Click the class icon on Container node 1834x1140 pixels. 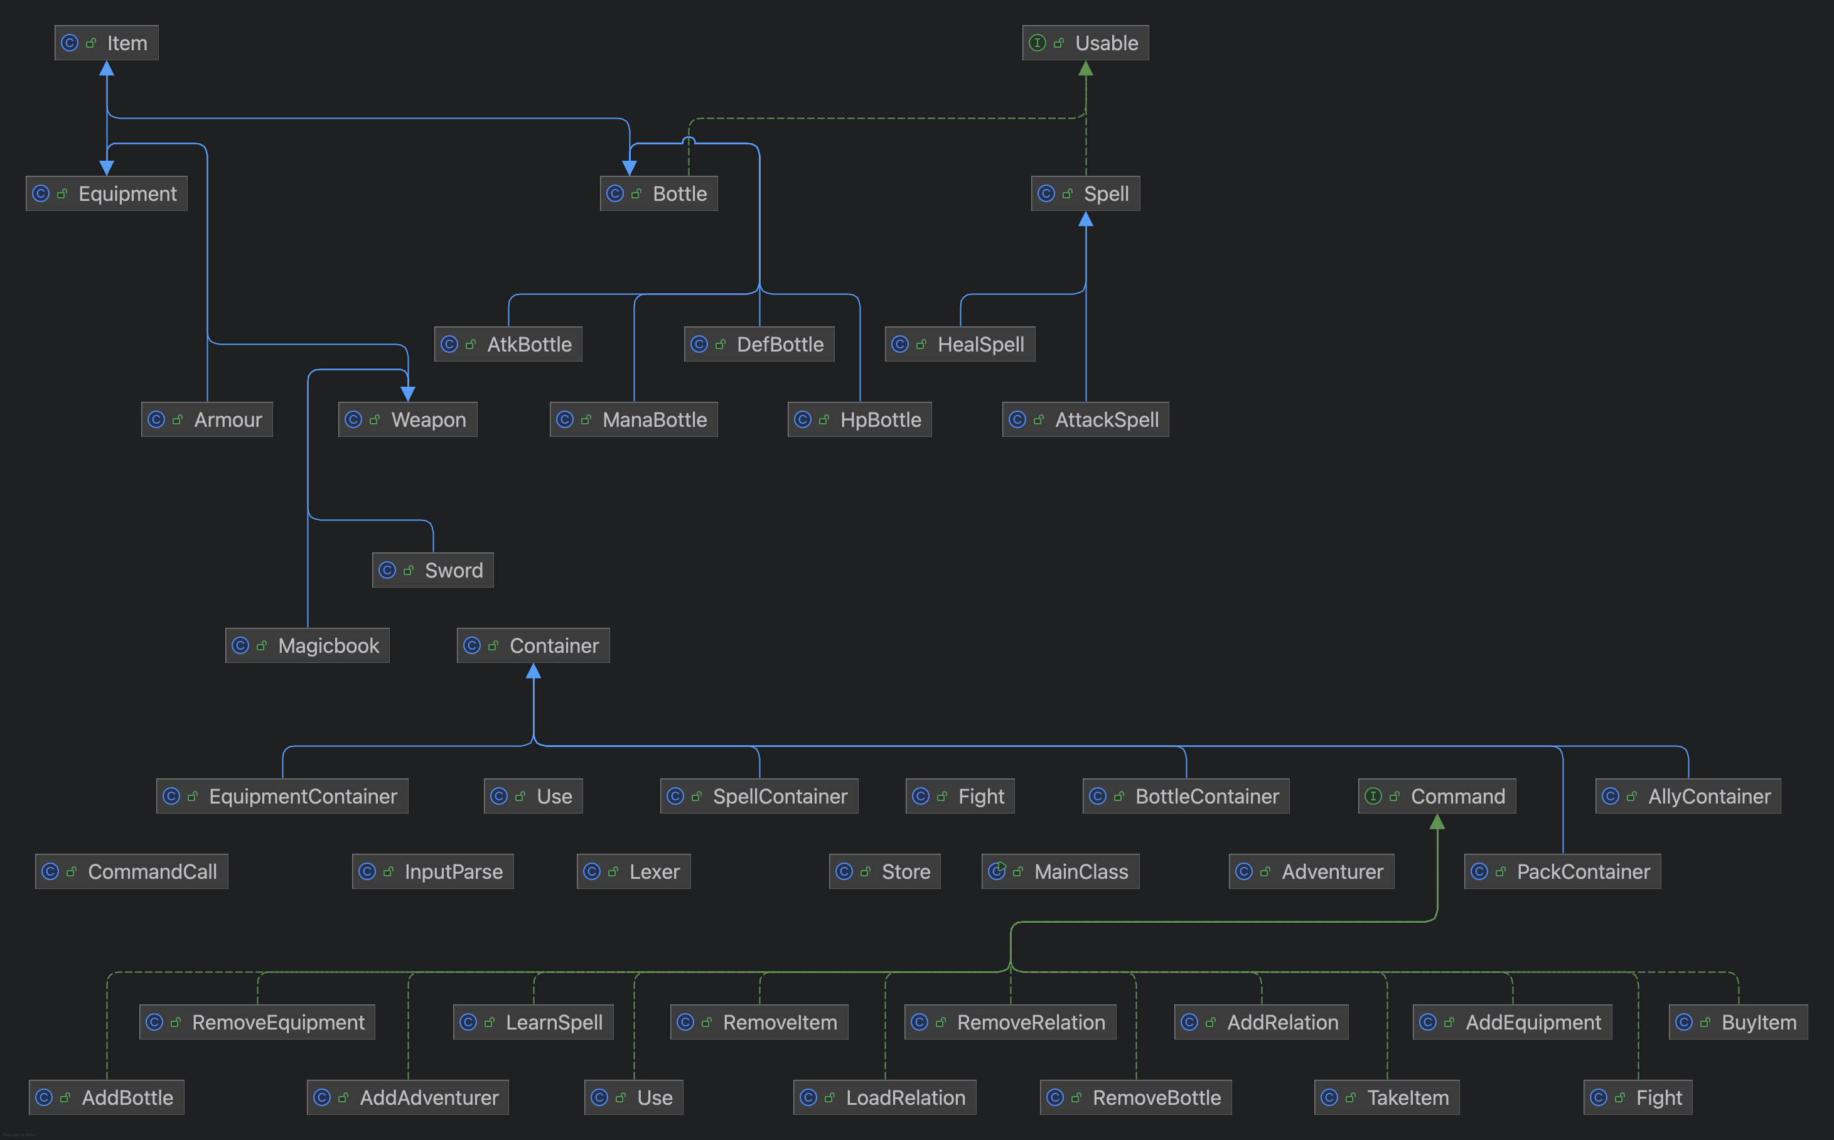472,645
